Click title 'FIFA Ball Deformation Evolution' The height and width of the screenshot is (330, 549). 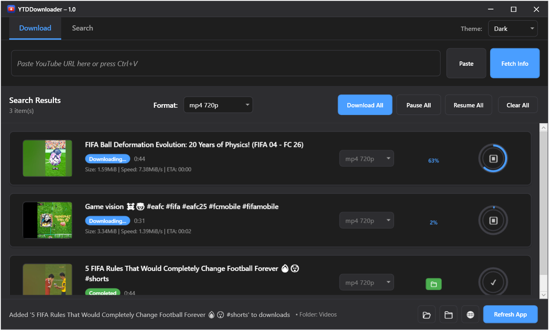[194, 145]
